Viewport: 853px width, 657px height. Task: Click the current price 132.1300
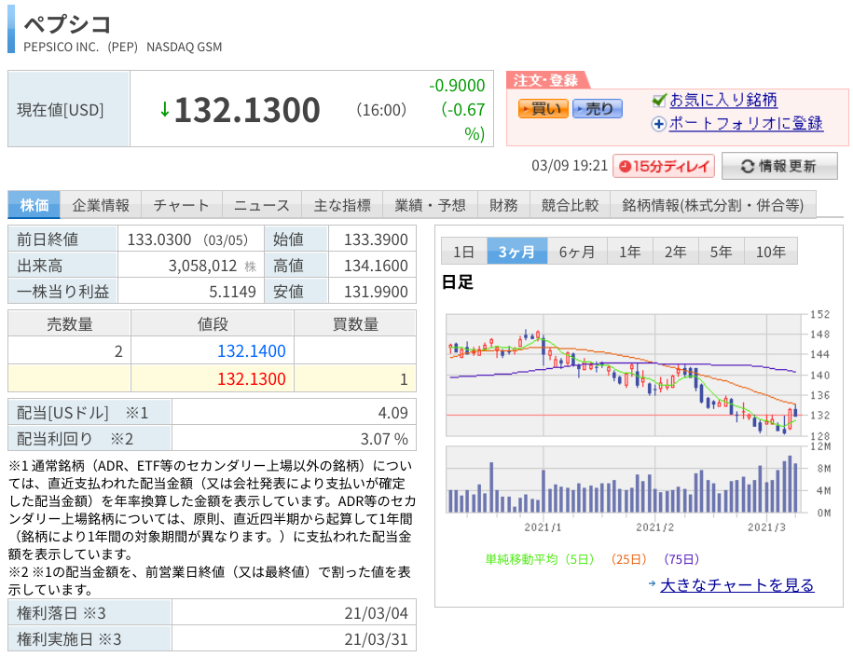tap(248, 110)
